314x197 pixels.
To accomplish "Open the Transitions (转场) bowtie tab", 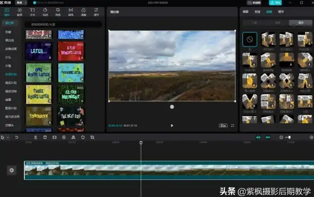I will pos(70,12).
